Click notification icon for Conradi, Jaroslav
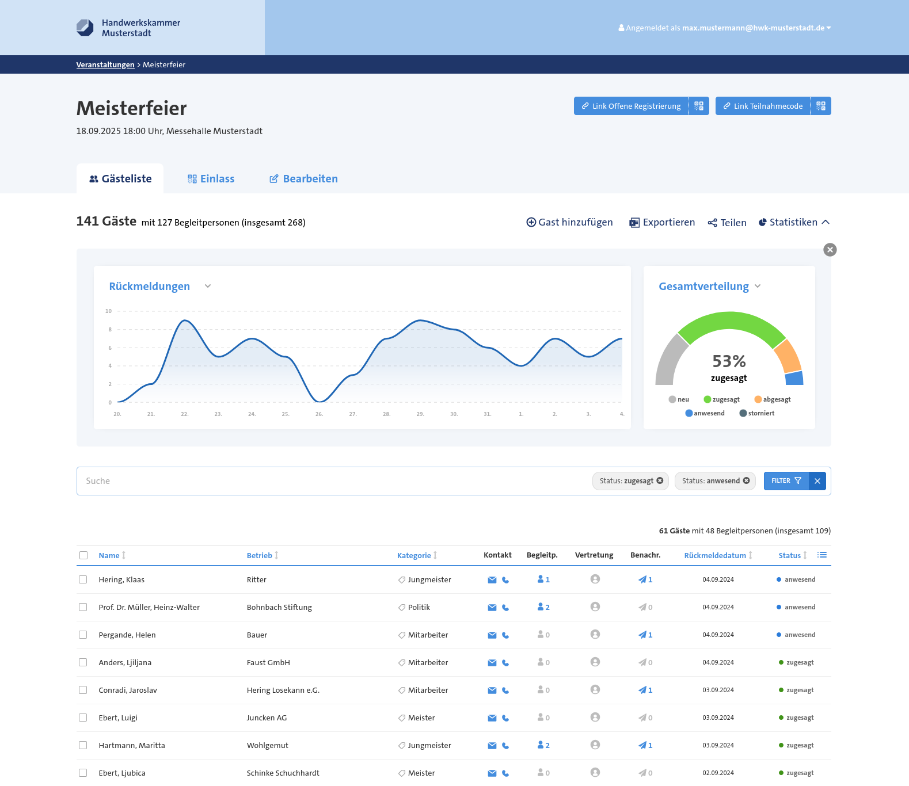The image size is (909, 786). 645,690
